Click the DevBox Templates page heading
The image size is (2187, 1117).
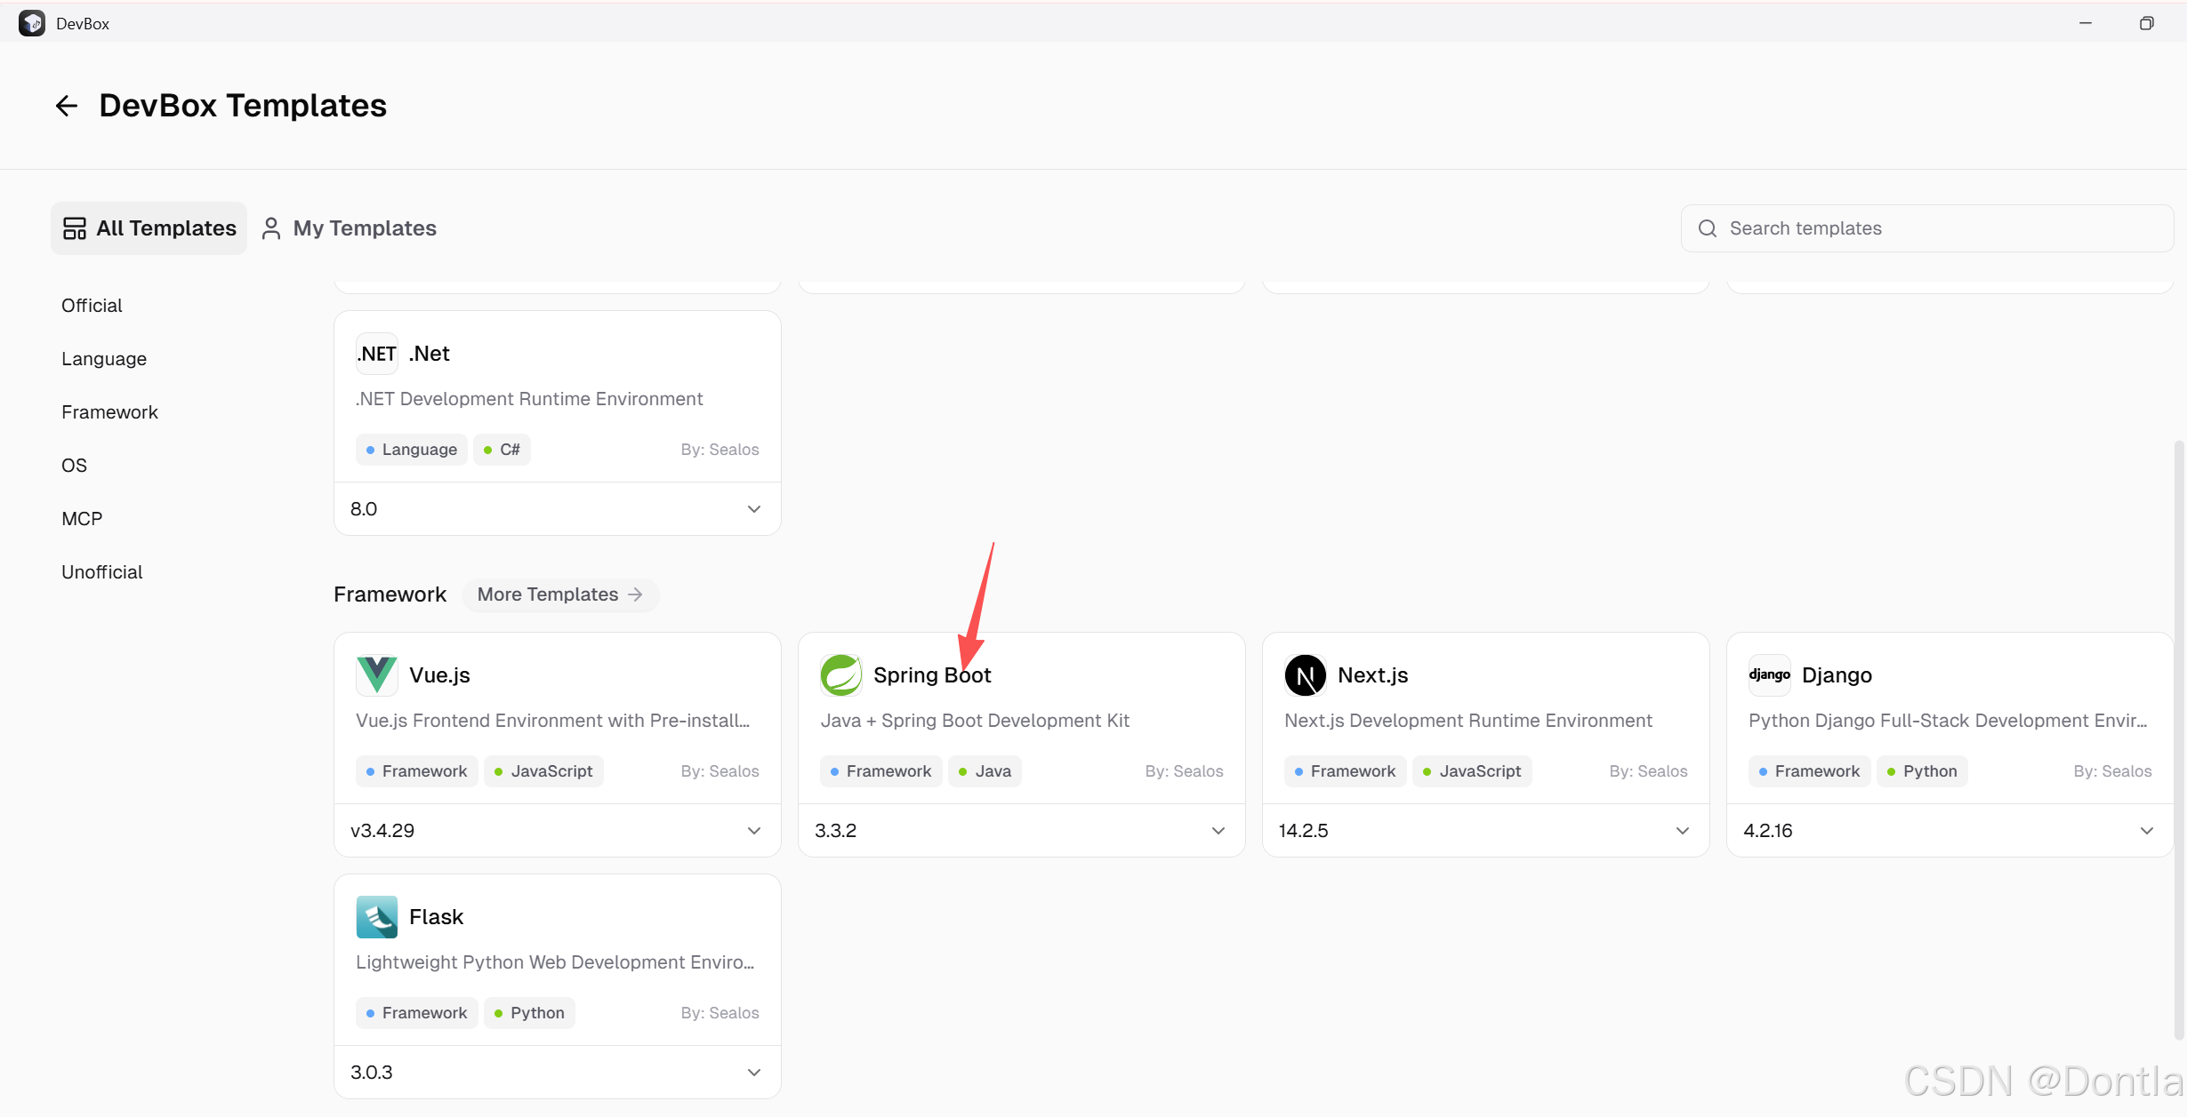(243, 106)
